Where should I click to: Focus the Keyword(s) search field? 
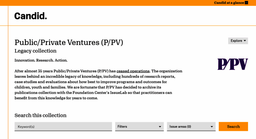coord(63,127)
